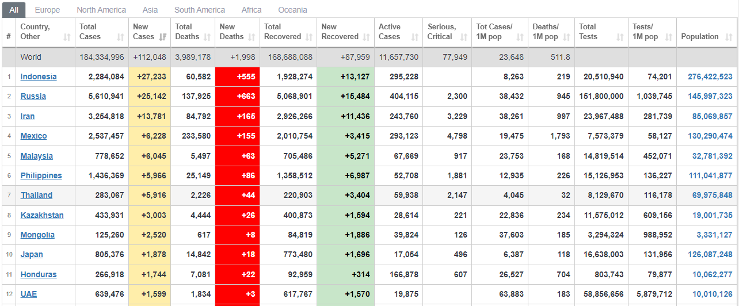Image resolution: width=739 pixels, height=306 pixels.
Task: Select the Asia tab
Action: [x=150, y=10]
